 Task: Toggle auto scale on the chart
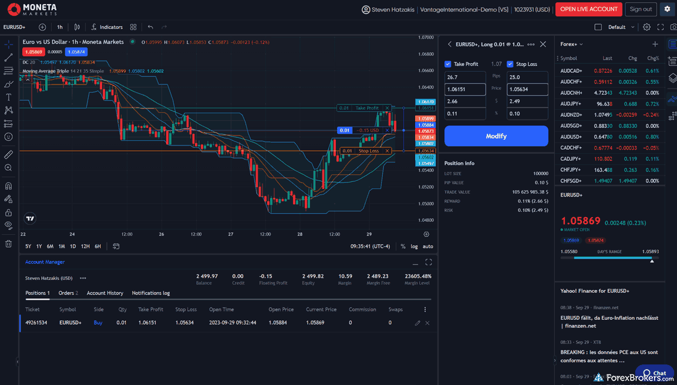(428, 246)
